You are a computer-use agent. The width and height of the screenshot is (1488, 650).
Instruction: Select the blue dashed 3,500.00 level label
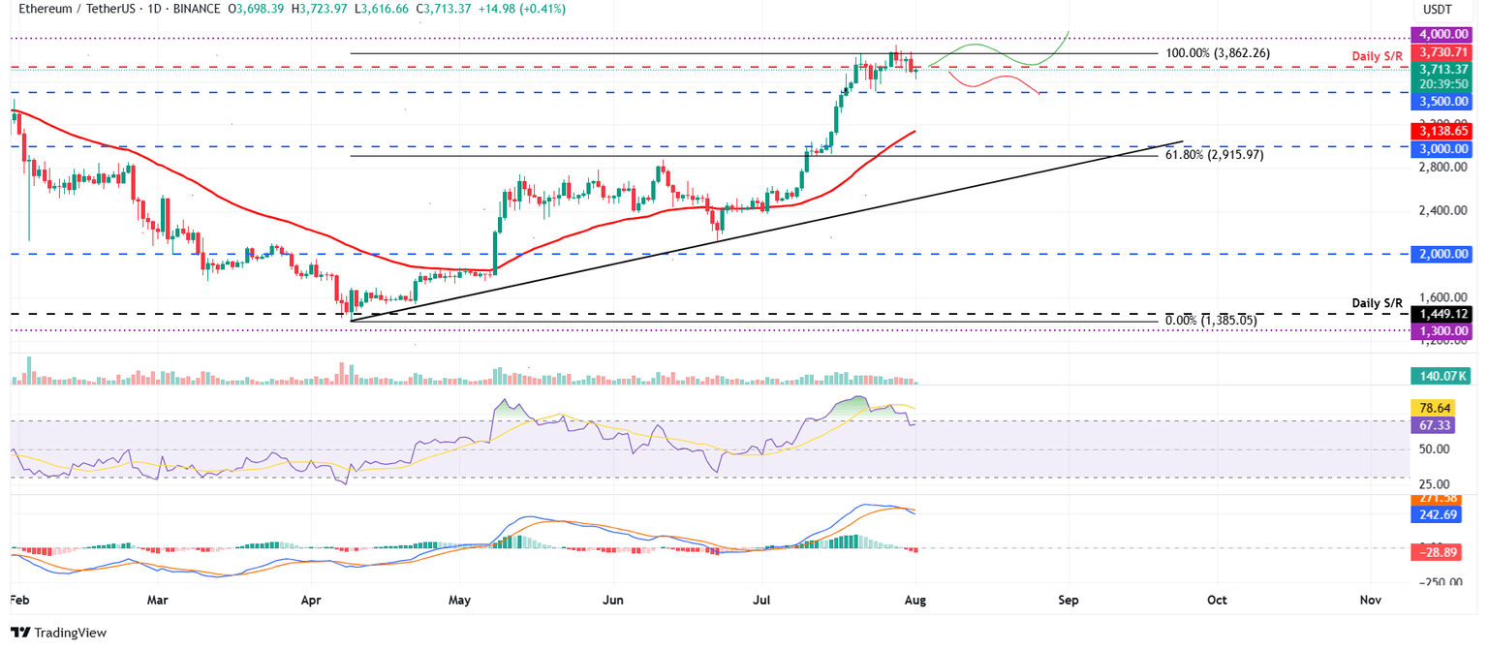(x=1442, y=101)
